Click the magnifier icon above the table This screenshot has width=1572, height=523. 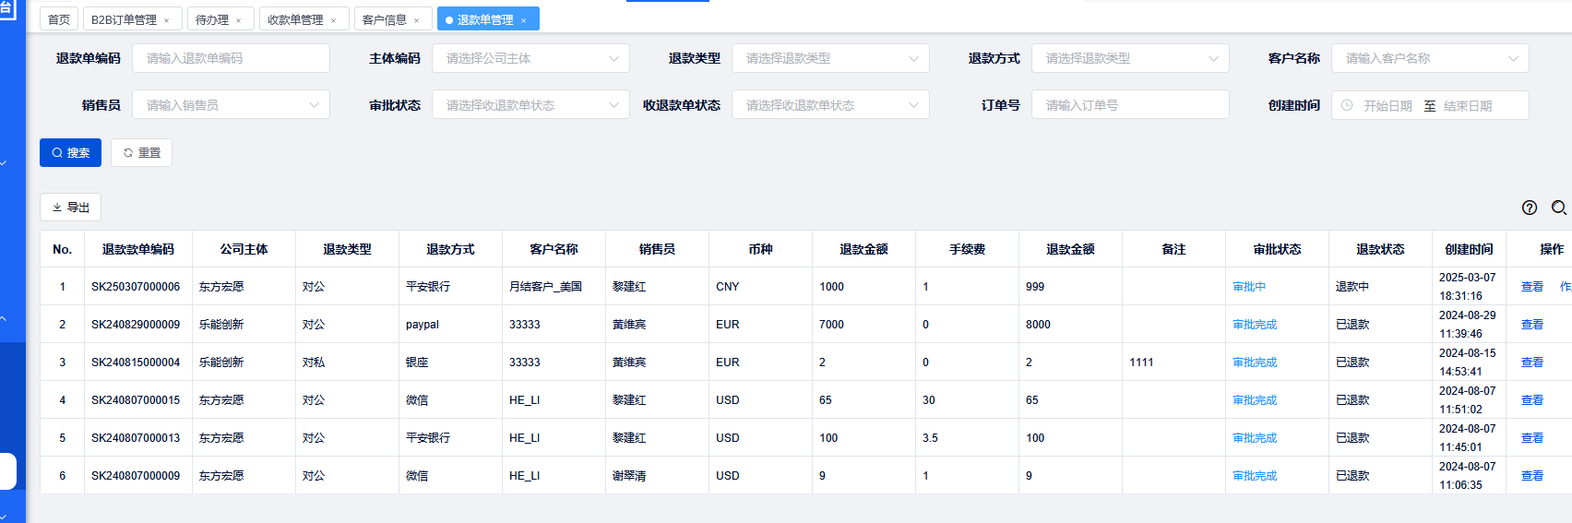coord(1558,208)
